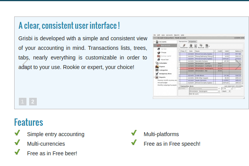Click the checkmark next to Free as in Free speech
Viewport: 249px width, 166px height.
pyautogui.click(x=134, y=143)
